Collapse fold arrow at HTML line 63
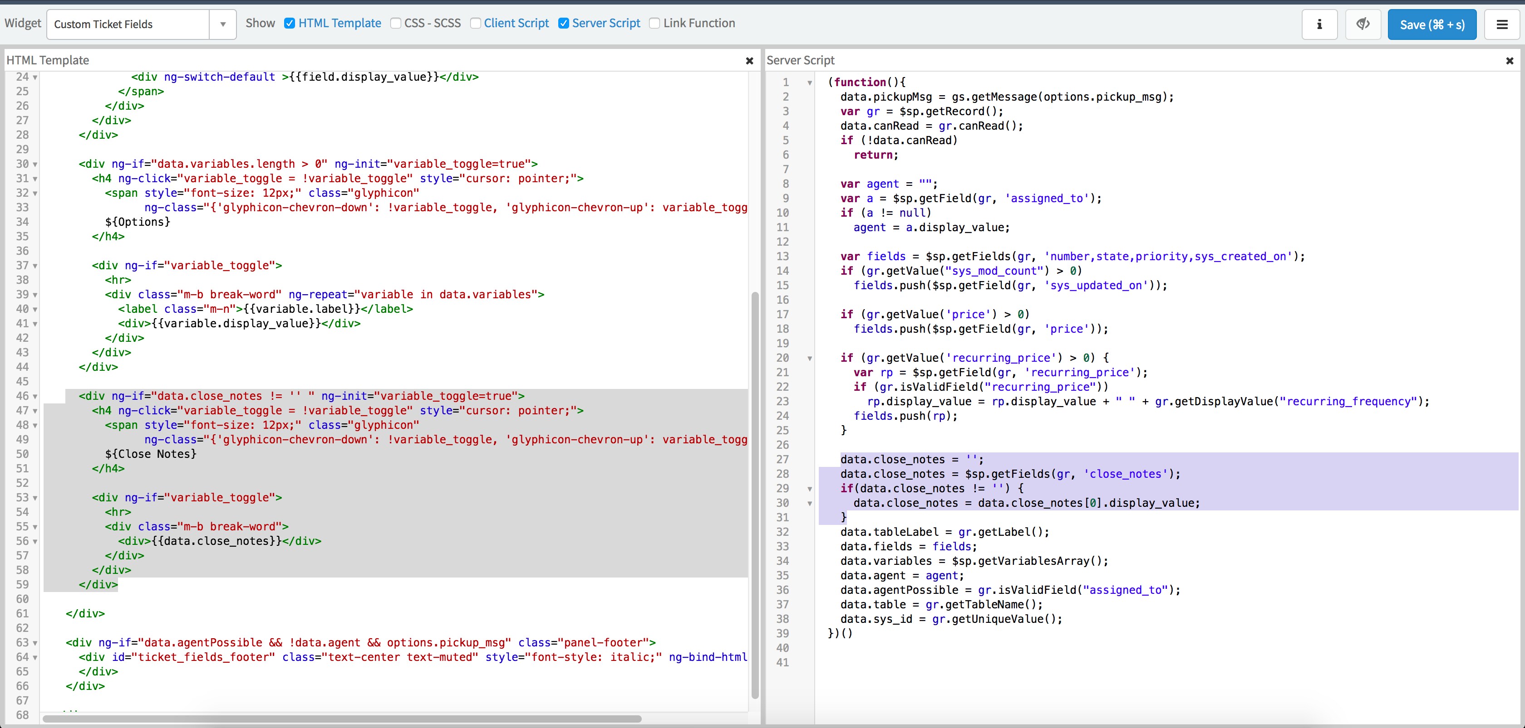1525x728 pixels. pos(35,643)
